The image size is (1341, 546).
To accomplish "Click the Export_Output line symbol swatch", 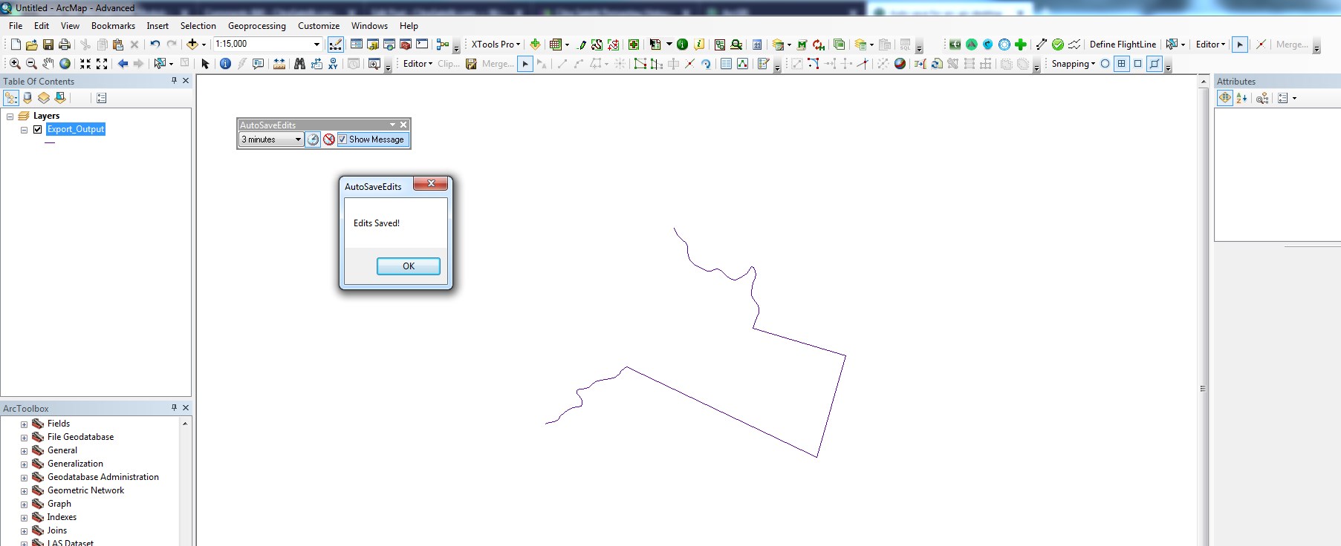I will pyautogui.click(x=50, y=142).
